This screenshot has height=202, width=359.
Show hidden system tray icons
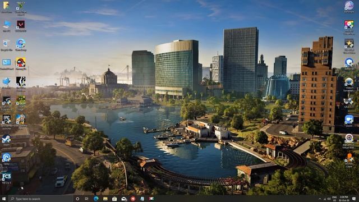pos(320,199)
